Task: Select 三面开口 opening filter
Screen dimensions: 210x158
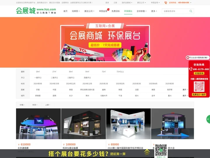Action: point(71,78)
